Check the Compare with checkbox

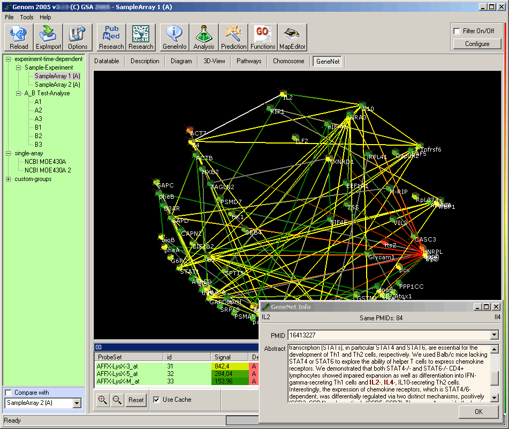pos(8,393)
